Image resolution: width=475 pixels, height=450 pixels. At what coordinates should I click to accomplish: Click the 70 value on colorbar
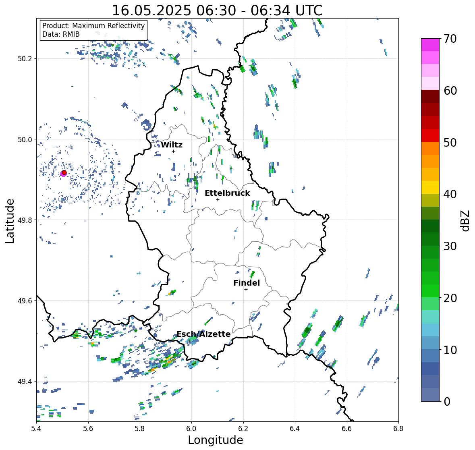(x=450, y=39)
